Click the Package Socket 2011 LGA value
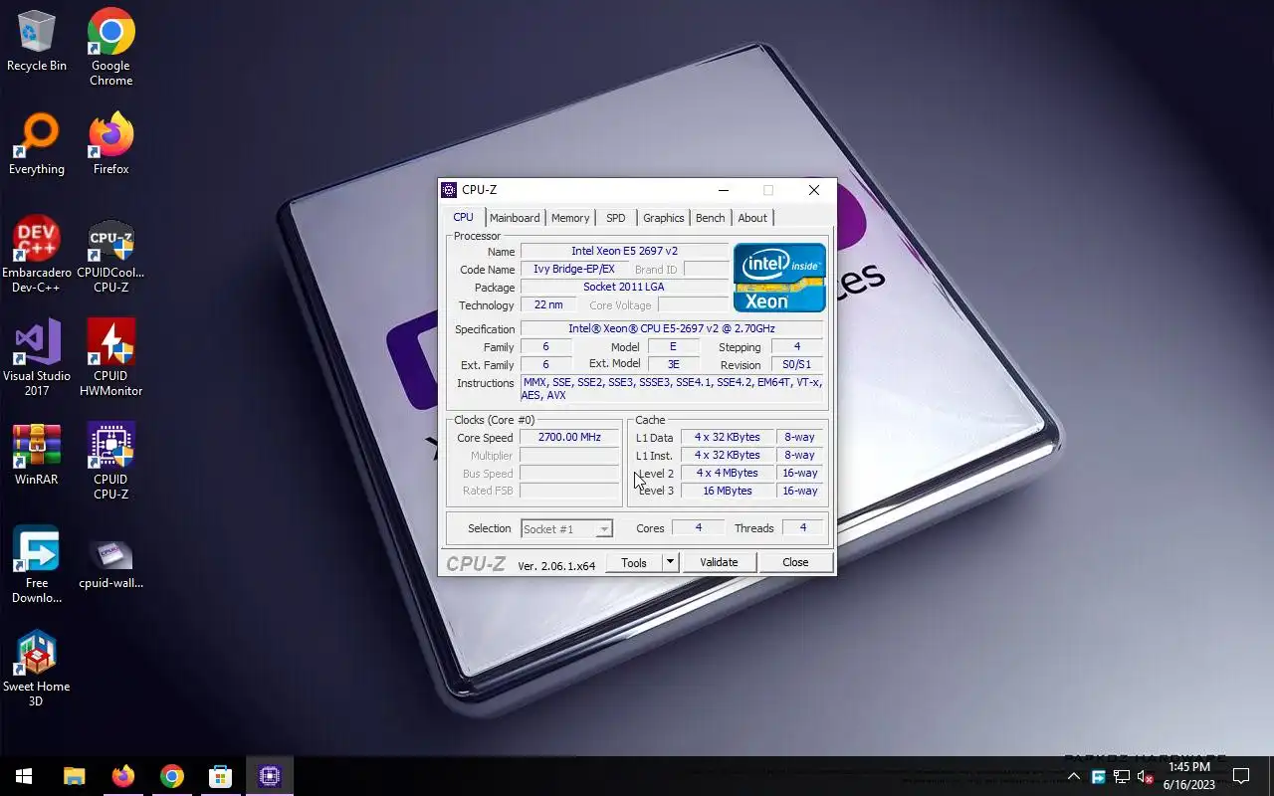This screenshot has height=796, width=1274. [x=625, y=288]
